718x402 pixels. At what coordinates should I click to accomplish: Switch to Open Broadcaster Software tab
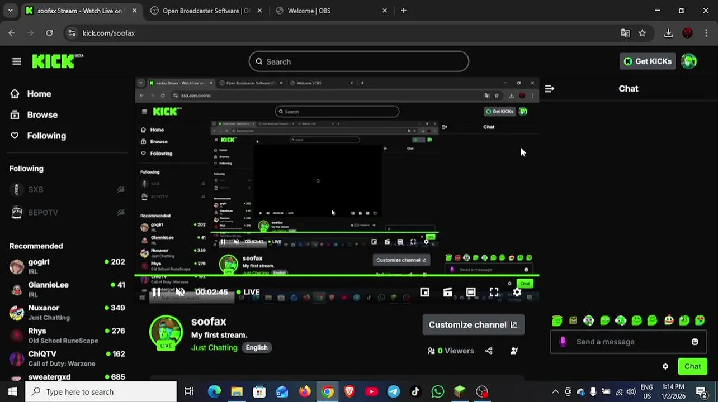point(206,11)
